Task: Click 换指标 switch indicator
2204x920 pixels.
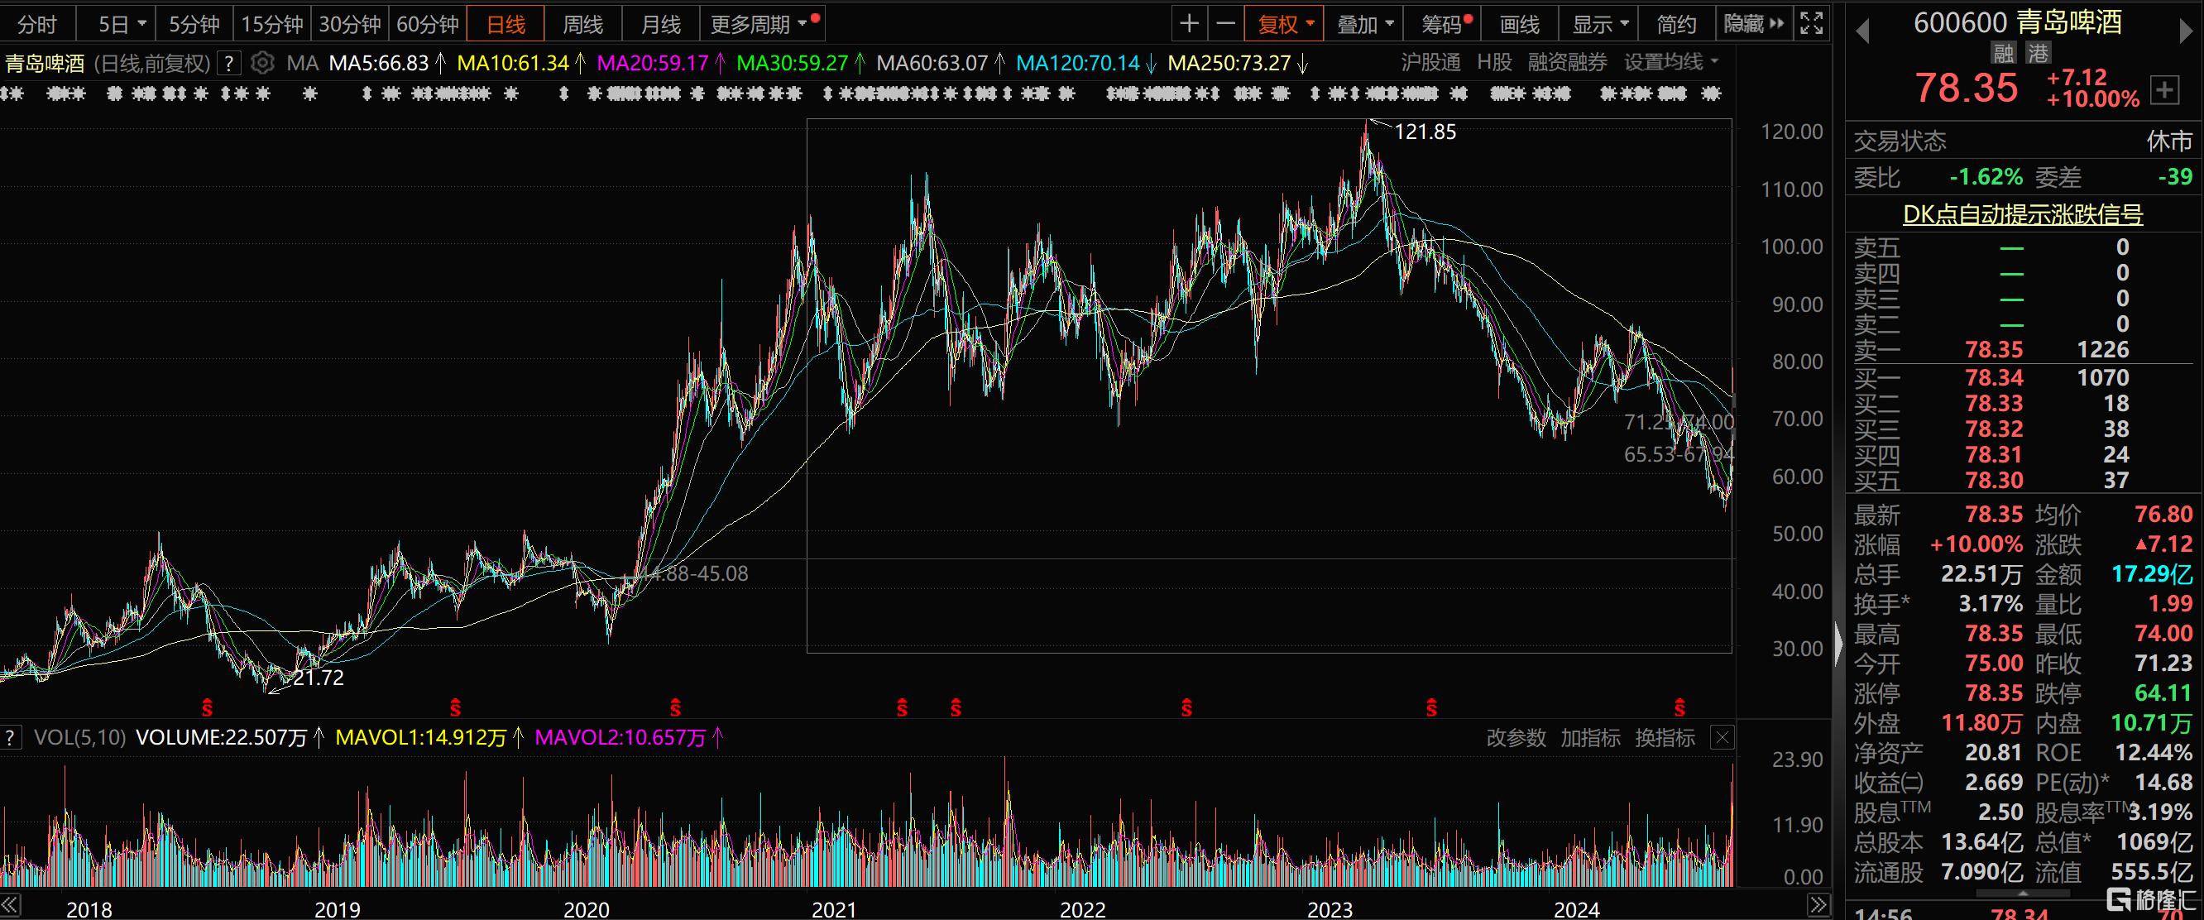Action: coord(1664,738)
